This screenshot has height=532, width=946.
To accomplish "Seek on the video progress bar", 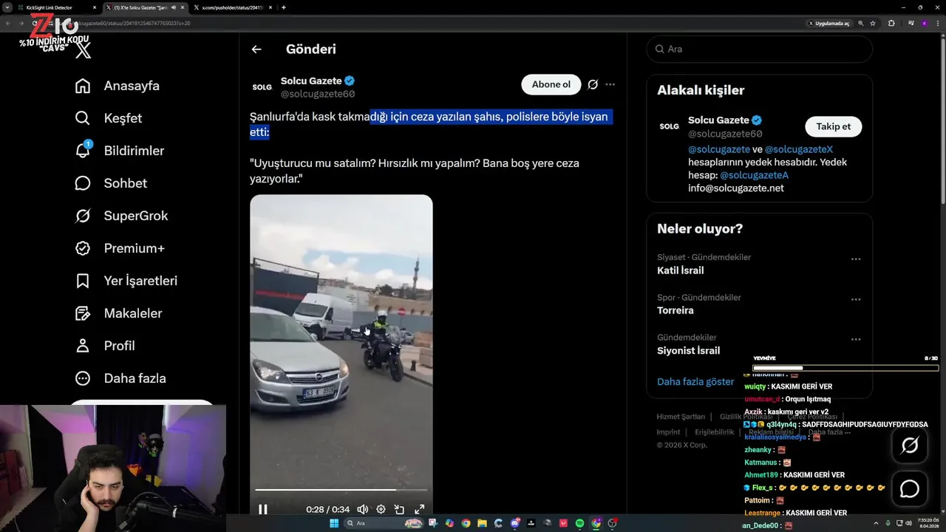I will point(341,490).
